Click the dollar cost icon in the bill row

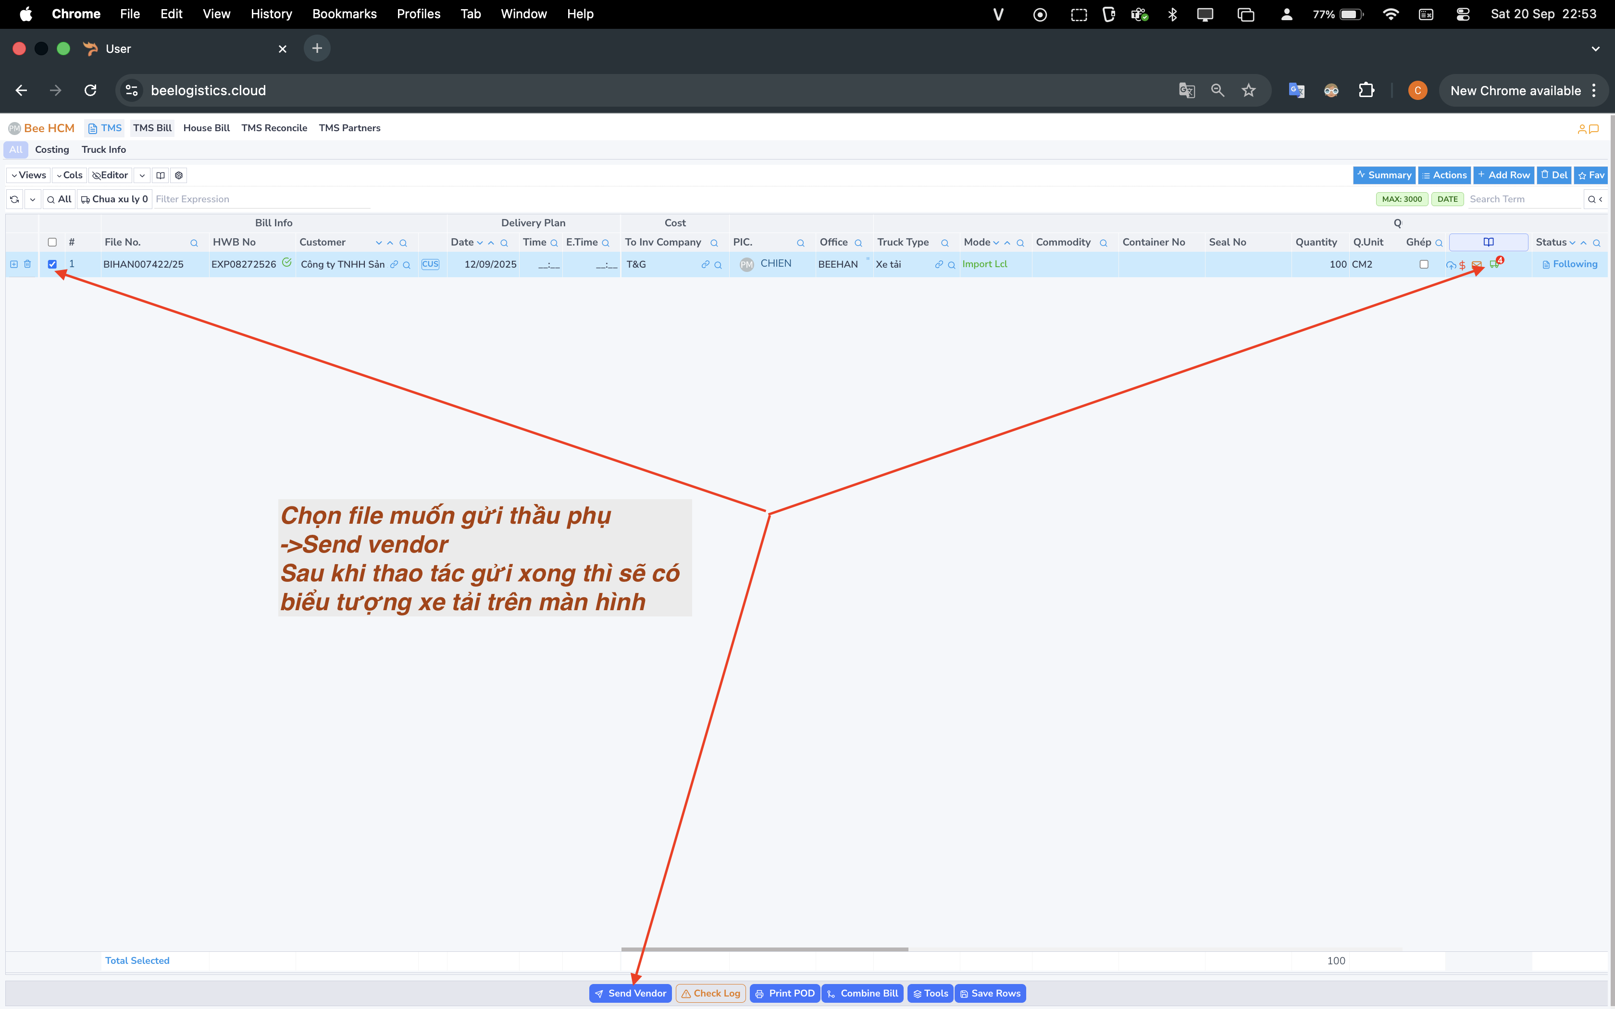pyautogui.click(x=1462, y=264)
